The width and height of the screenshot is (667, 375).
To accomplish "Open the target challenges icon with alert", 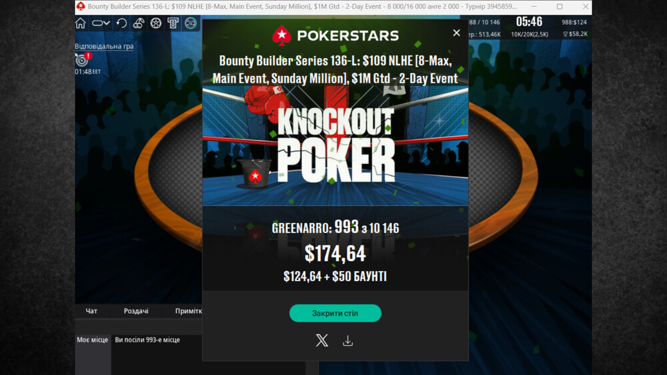I will pos(83,59).
